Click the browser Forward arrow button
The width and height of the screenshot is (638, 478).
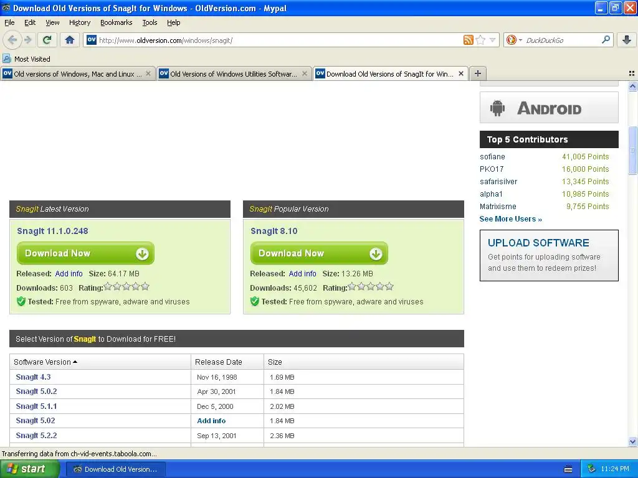tap(27, 40)
